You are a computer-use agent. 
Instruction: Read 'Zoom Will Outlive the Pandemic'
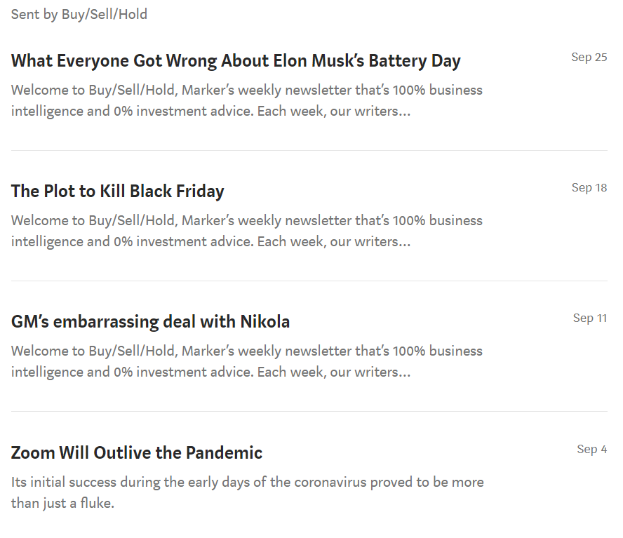137,452
